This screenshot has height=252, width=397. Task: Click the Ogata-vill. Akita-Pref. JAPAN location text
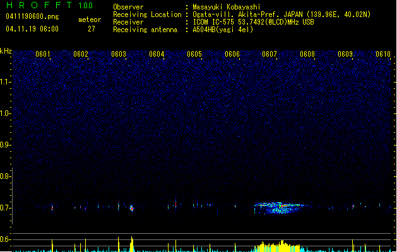281,14
